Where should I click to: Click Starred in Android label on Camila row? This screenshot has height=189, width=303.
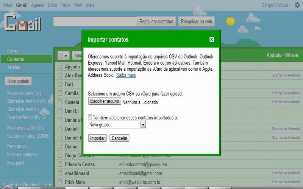[286, 93]
